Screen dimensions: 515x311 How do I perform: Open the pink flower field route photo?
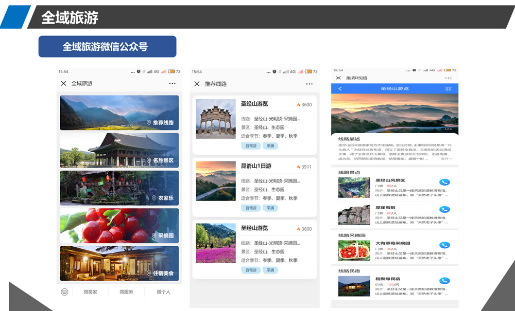(216, 243)
